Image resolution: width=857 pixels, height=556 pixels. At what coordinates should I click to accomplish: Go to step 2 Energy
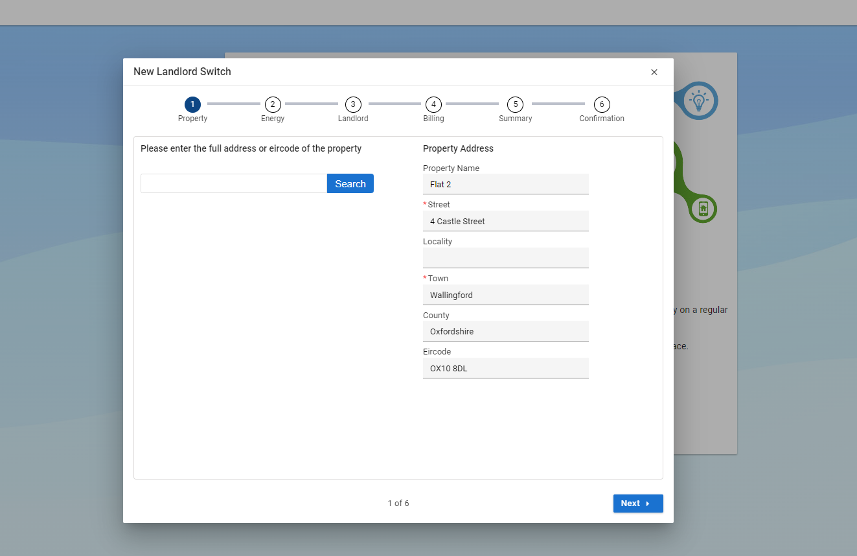coord(273,104)
